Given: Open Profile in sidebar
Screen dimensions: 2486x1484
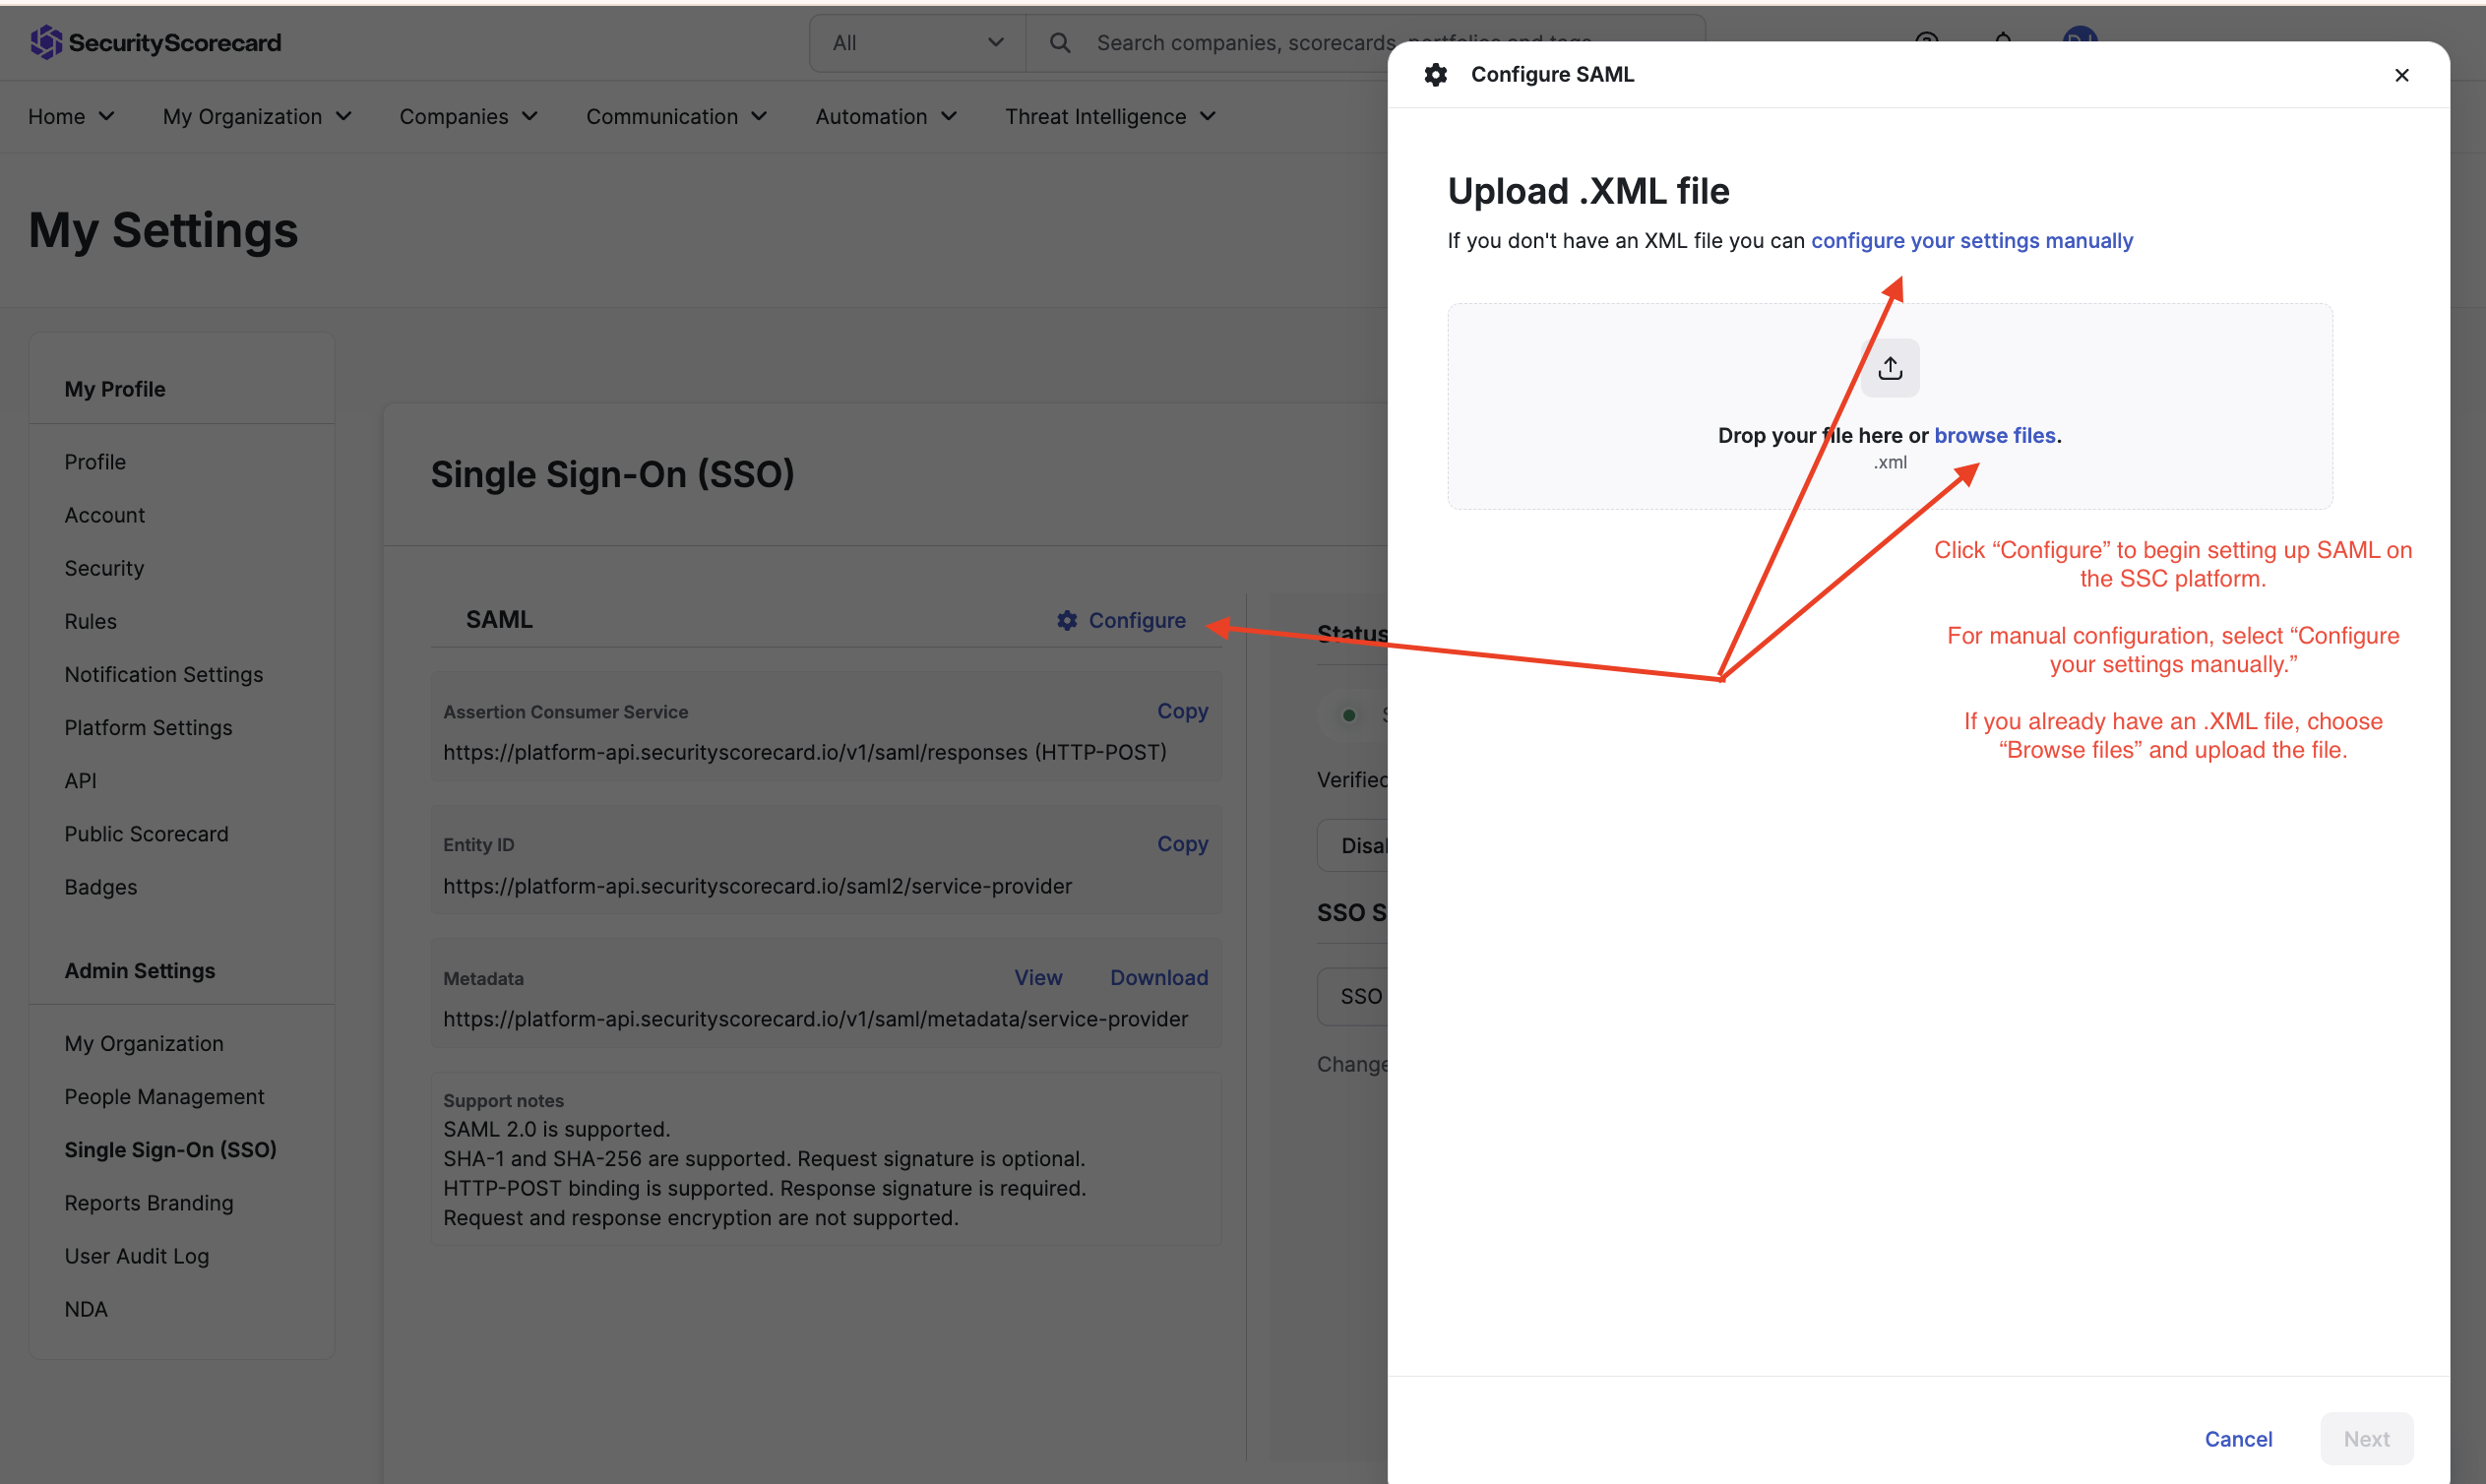Looking at the screenshot, I should (95, 462).
